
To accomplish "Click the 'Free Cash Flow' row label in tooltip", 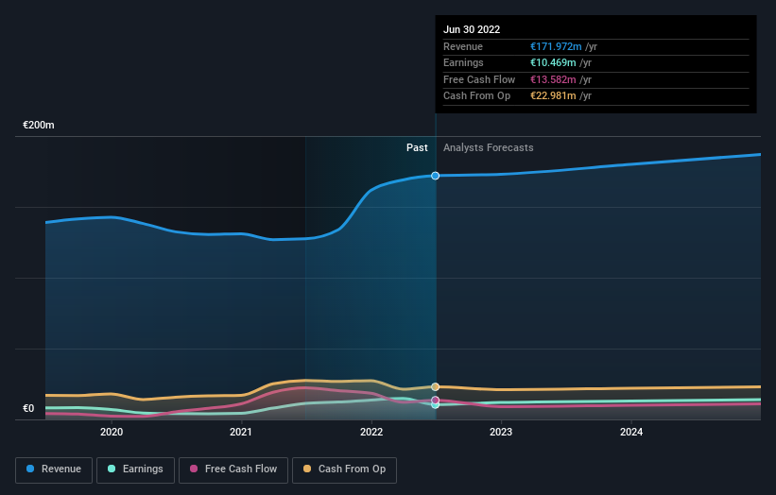I will 479,79.
